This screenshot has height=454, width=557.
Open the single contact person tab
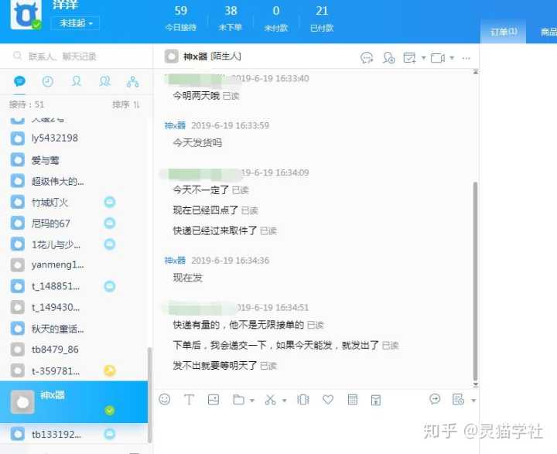pyautogui.click(x=77, y=82)
